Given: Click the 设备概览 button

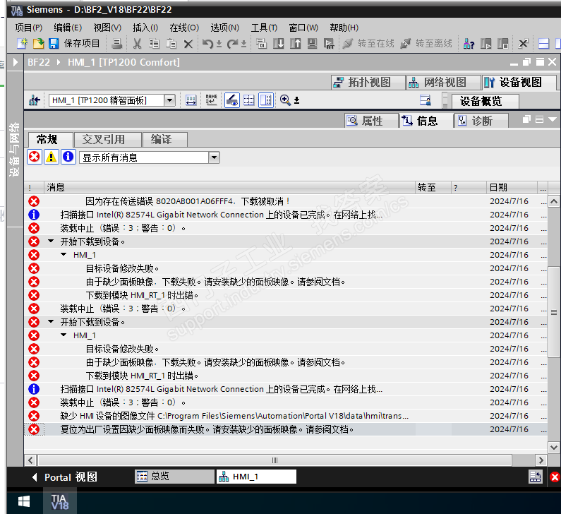Looking at the screenshot, I should (x=485, y=101).
